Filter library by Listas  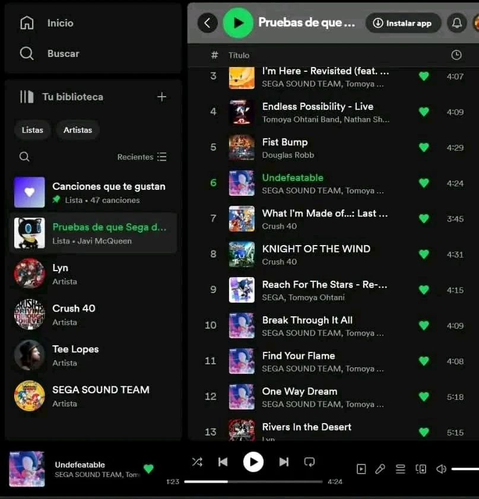[33, 130]
